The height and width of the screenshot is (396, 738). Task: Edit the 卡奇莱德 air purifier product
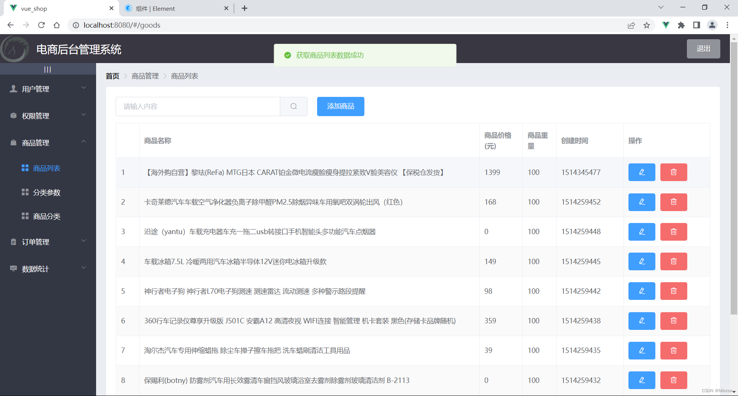642,202
